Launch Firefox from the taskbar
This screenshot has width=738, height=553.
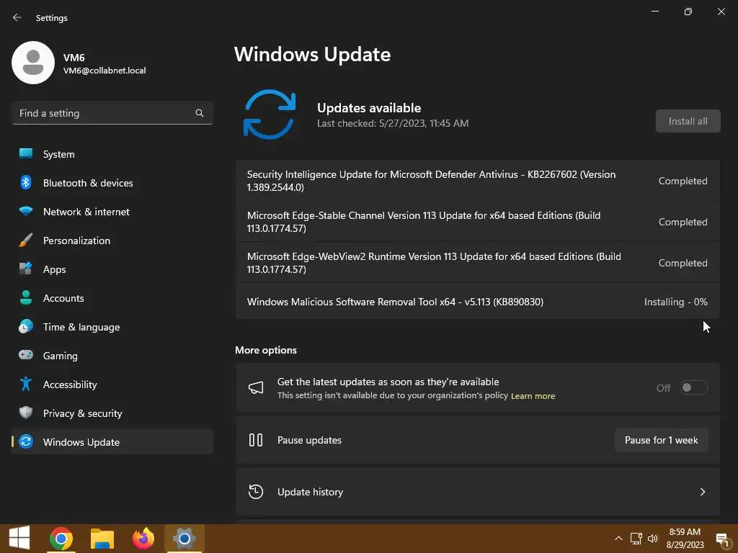[x=143, y=539]
